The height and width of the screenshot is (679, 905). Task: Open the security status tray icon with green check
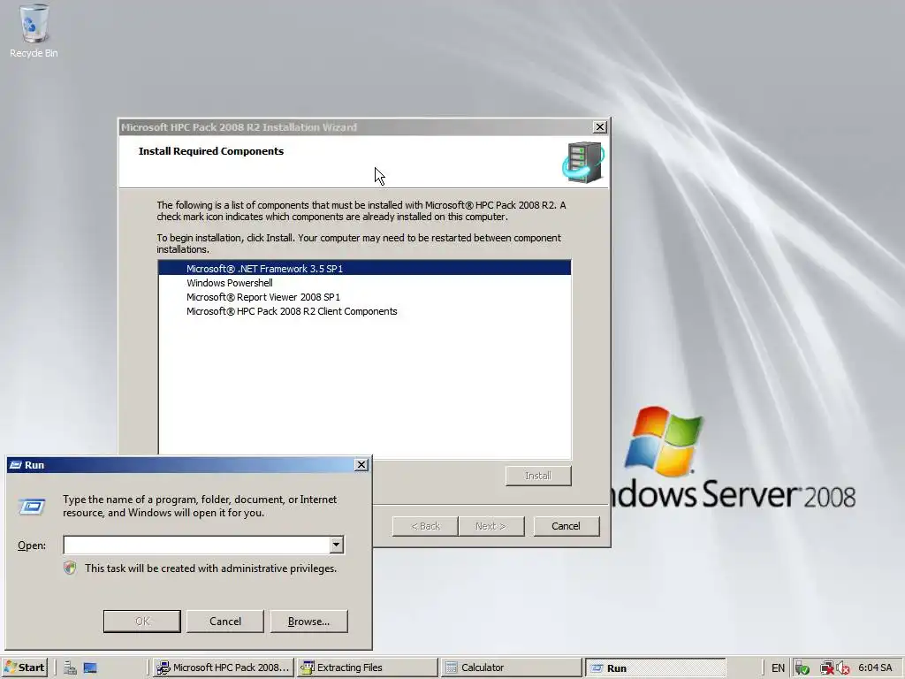(802, 668)
